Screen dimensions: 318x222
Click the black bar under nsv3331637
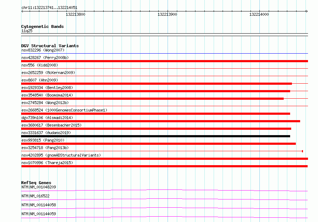click(155, 136)
